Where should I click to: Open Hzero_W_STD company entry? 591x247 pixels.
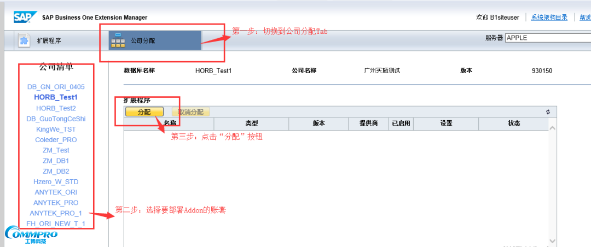click(x=56, y=181)
